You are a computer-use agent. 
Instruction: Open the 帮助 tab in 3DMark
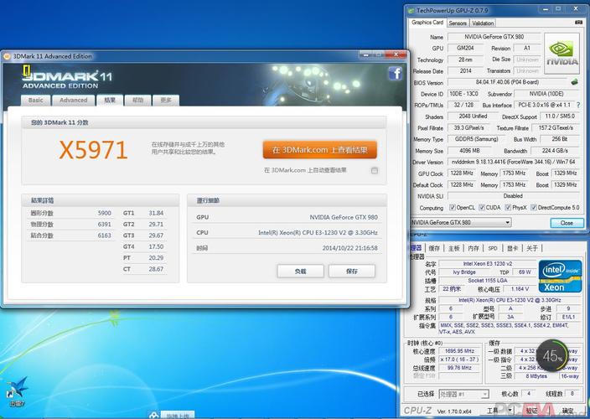tap(138, 100)
